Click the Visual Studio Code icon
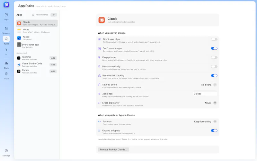 (19, 65)
